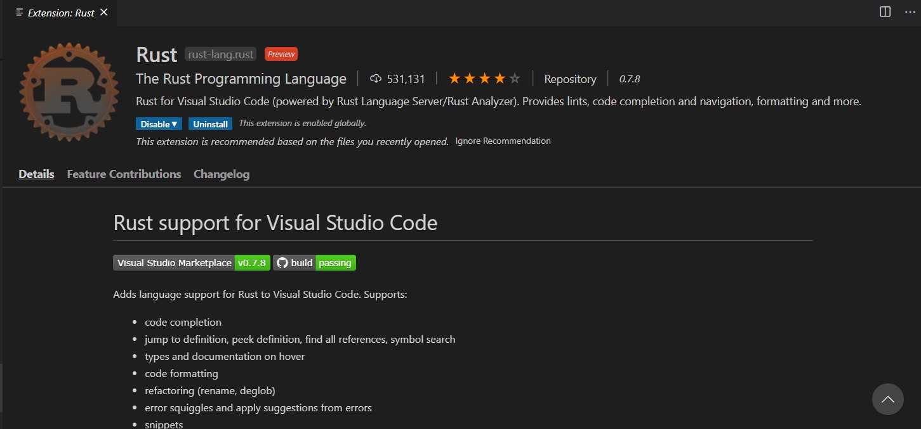Click the red Preview badge
921x429 pixels.
point(281,54)
